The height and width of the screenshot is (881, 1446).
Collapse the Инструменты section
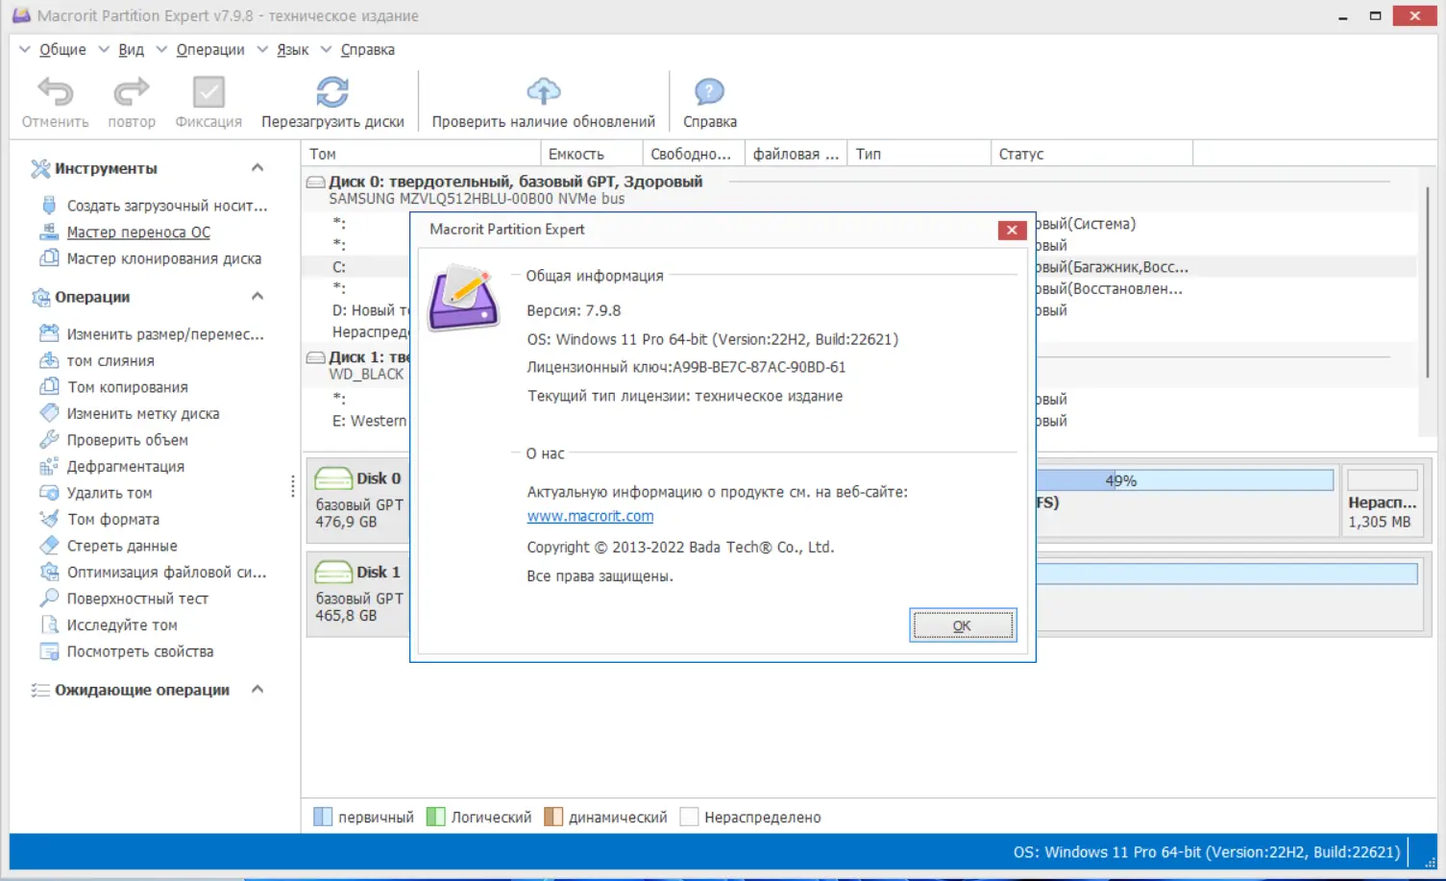pyautogui.click(x=257, y=166)
